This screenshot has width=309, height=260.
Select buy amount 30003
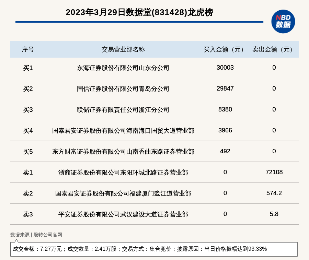point(225,68)
